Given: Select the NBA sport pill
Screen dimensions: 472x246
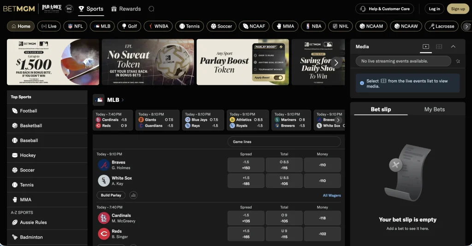Looking at the screenshot, I should pyautogui.click(x=313, y=26).
